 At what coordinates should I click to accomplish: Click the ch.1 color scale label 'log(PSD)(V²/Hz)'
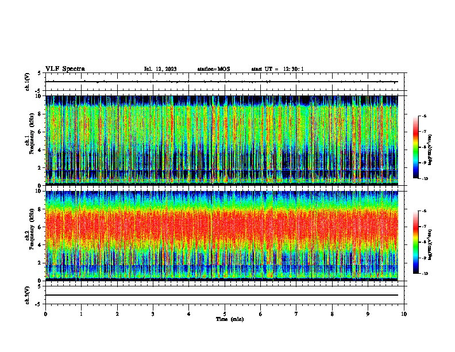tap(430, 150)
